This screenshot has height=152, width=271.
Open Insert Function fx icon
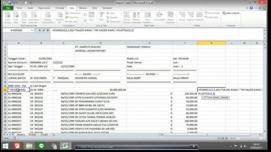pyautogui.click(x=48, y=30)
